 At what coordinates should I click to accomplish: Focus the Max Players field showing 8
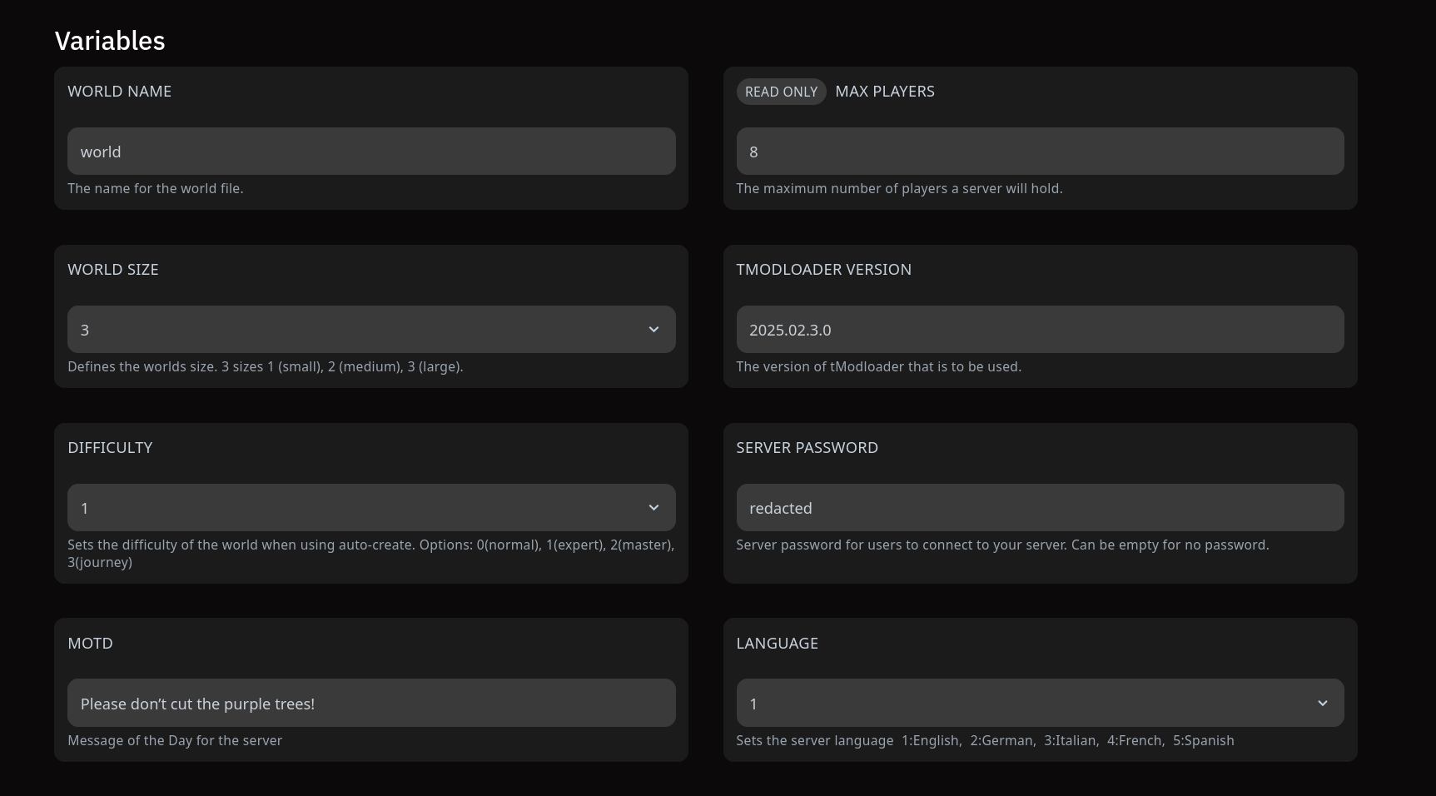tap(1039, 152)
